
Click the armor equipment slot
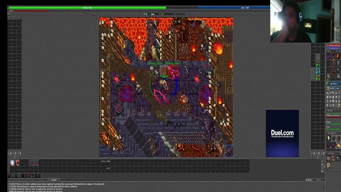click(334, 61)
